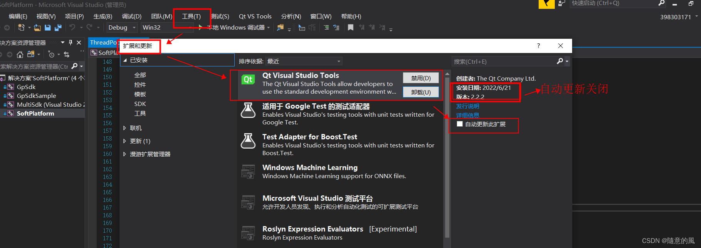Click the Roslyn Expression Evaluators icon
Screen dimensions: 701x248
(248, 233)
